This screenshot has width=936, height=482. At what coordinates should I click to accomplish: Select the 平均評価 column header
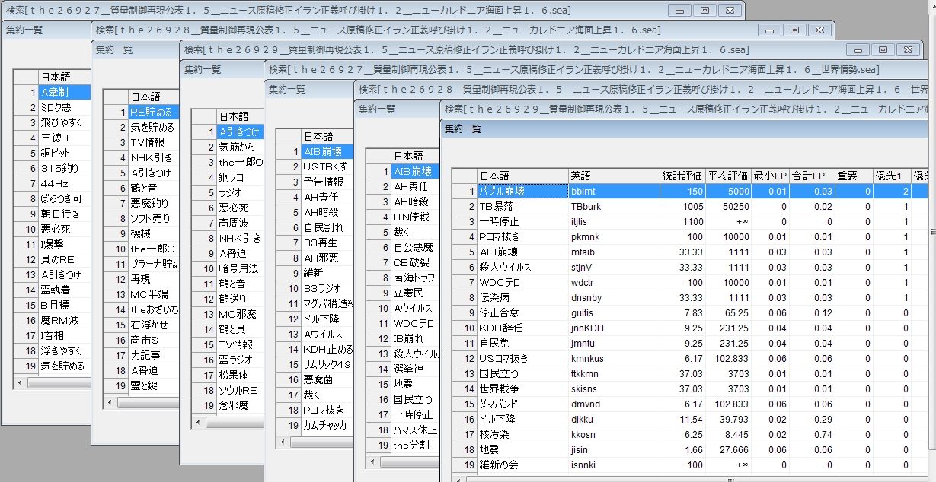click(x=727, y=176)
